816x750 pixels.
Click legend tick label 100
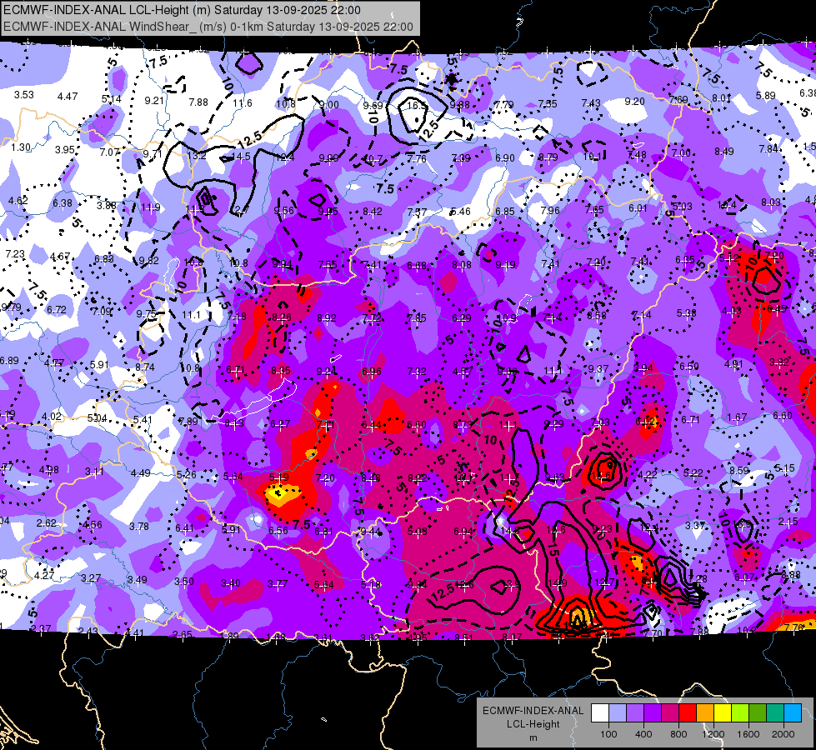(x=608, y=734)
